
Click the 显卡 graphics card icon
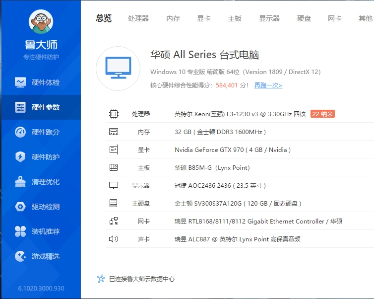pyautogui.click(x=114, y=149)
